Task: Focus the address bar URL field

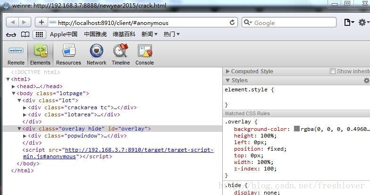Action: (x=143, y=23)
